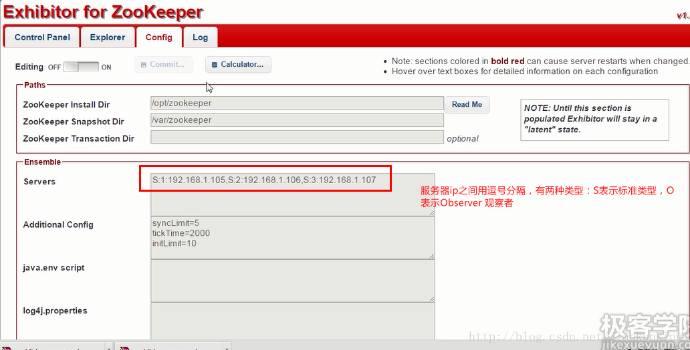Open the Explorer tab
Viewport: 690px width, 350px height.
[x=108, y=37]
